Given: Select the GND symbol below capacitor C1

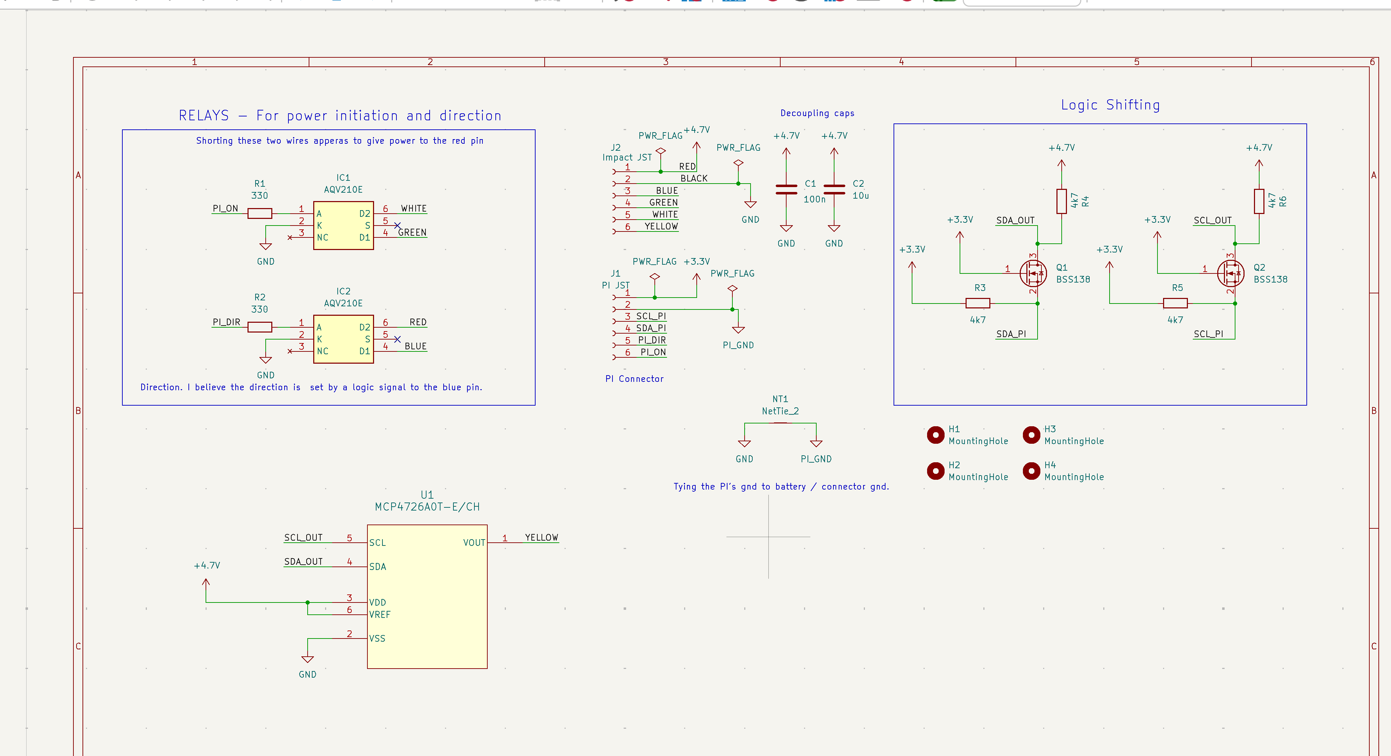Looking at the screenshot, I should click(786, 228).
